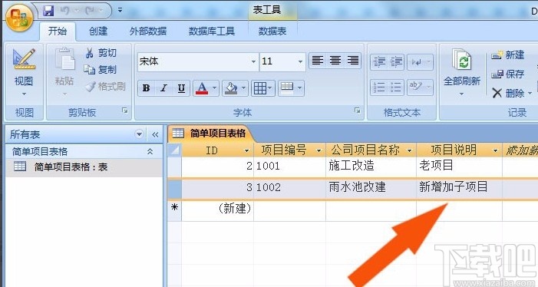Open 项目编号 column filter dropdown

319,150
